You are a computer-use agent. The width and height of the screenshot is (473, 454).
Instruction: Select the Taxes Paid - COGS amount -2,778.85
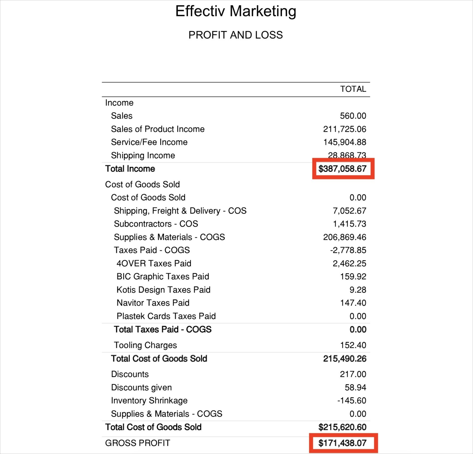pos(348,250)
